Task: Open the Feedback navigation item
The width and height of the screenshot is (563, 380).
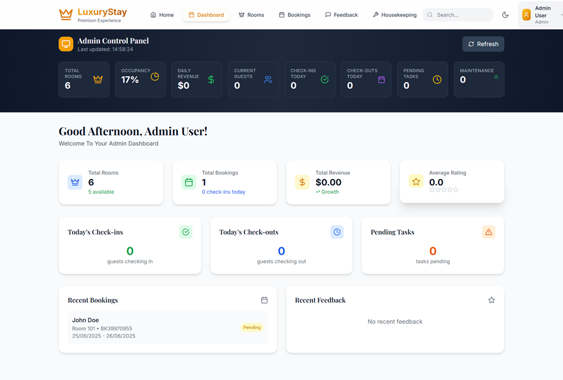Action: tap(341, 15)
